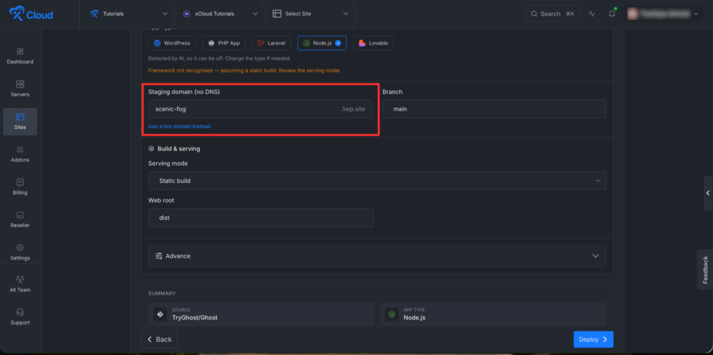Edit the staging domain field
713x355 pixels.
tap(260, 109)
